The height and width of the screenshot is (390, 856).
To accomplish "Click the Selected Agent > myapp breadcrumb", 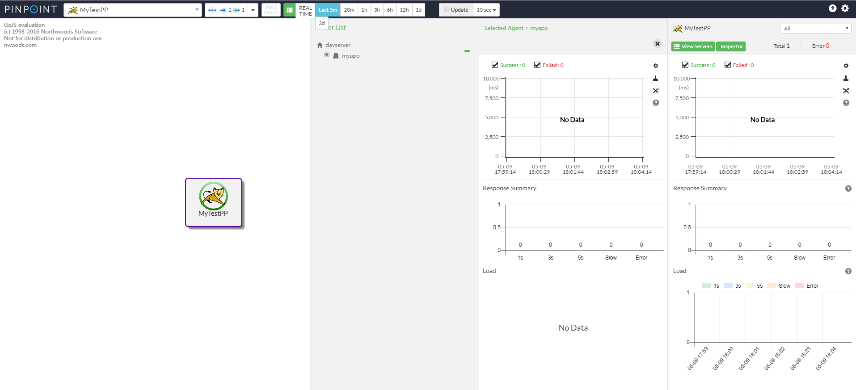I will coord(516,28).
